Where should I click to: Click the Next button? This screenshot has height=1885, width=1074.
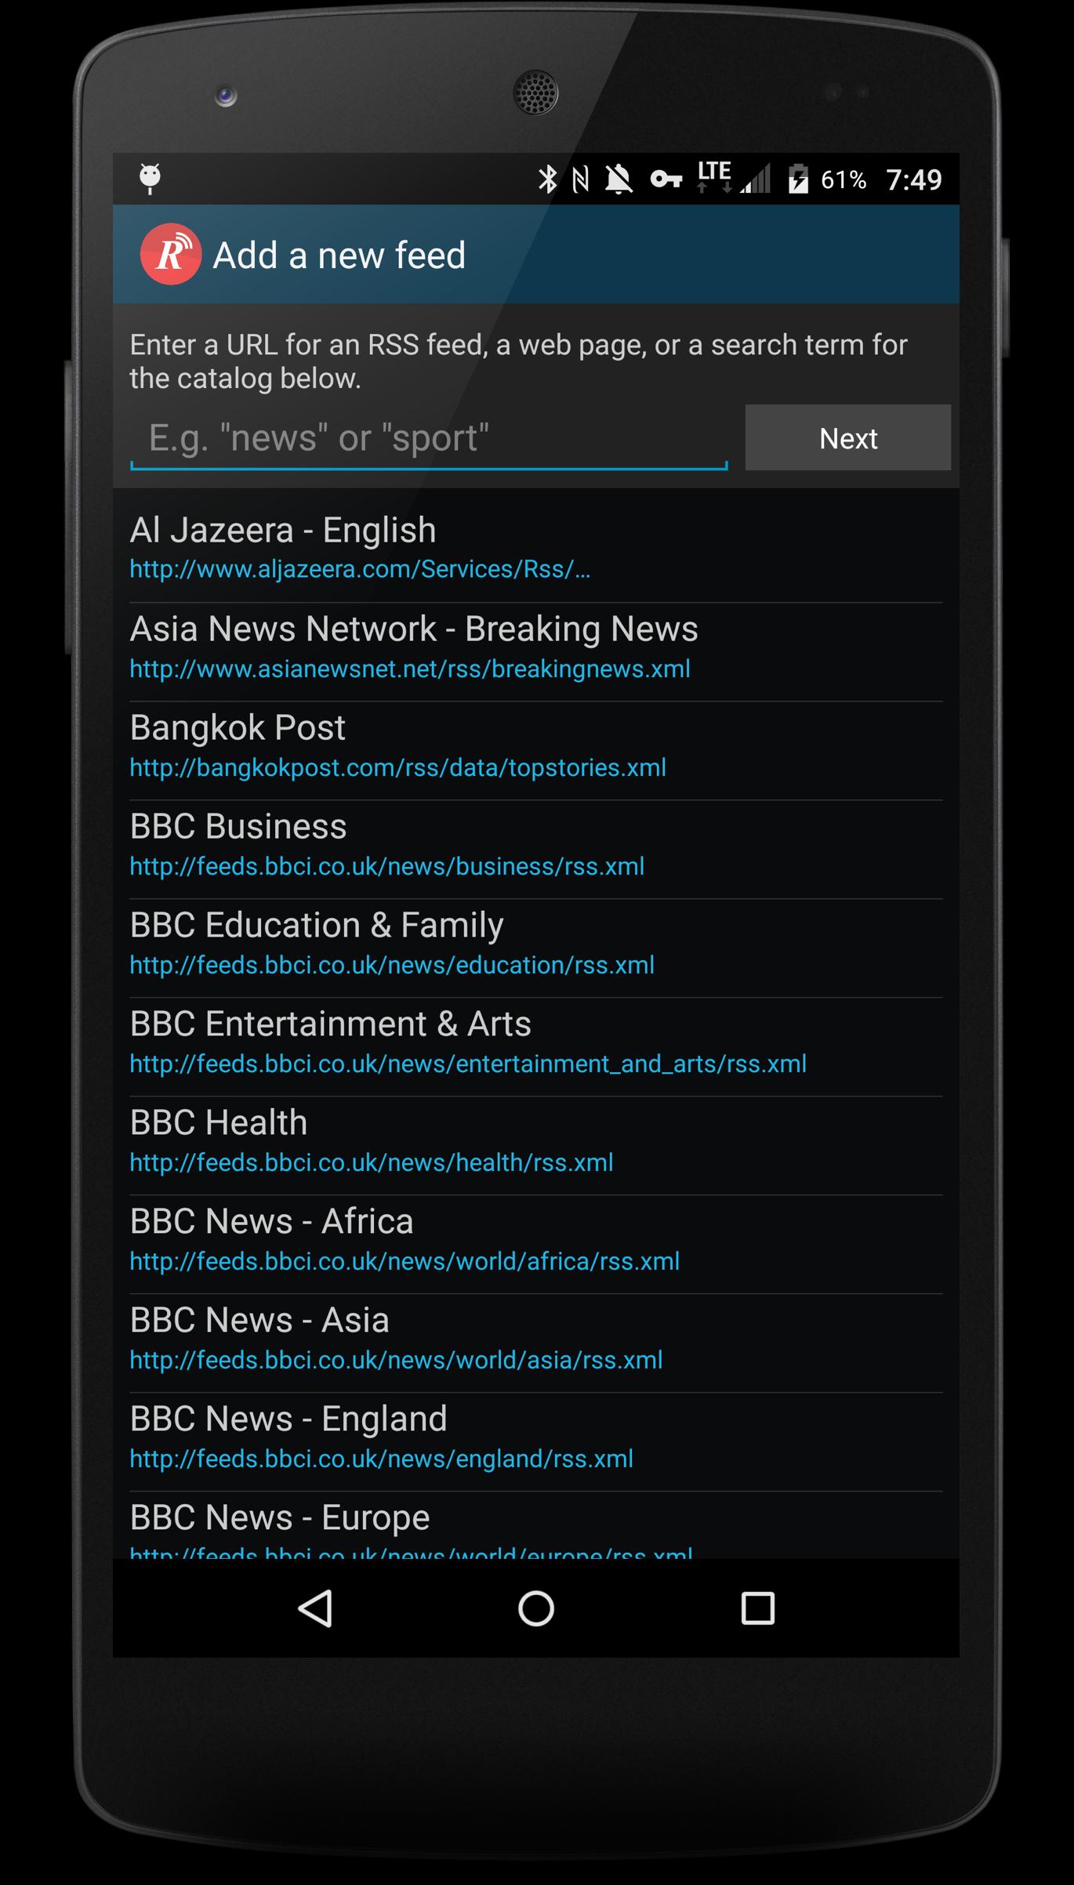pyautogui.click(x=847, y=438)
